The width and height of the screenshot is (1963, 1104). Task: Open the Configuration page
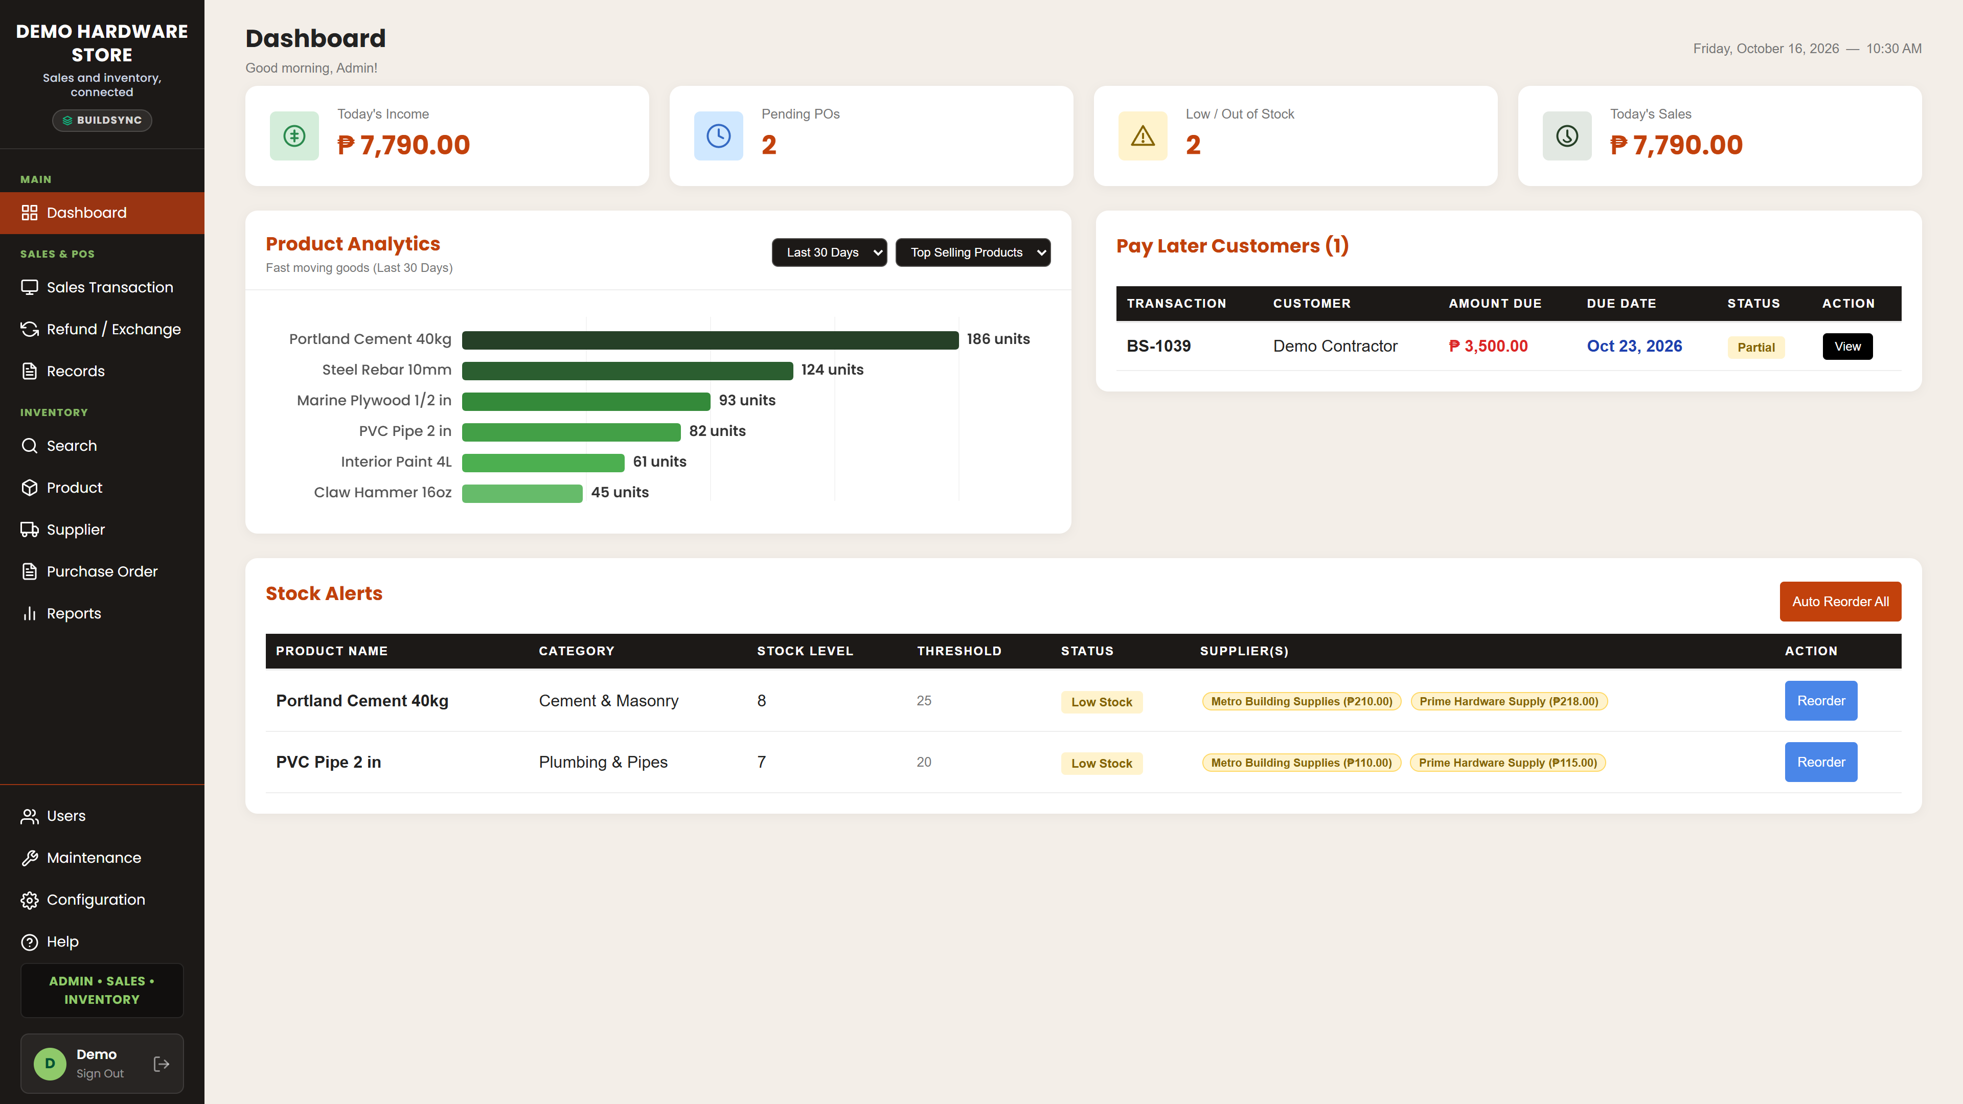(102, 900)
